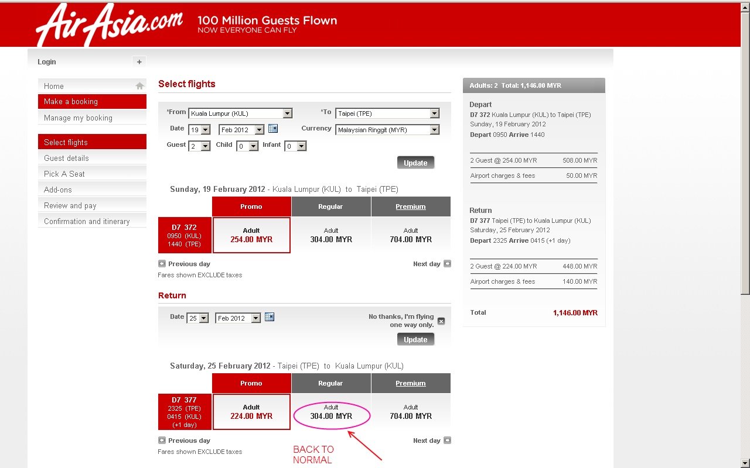
Task: Click the home icon beside Home
Action: (139, 86)
